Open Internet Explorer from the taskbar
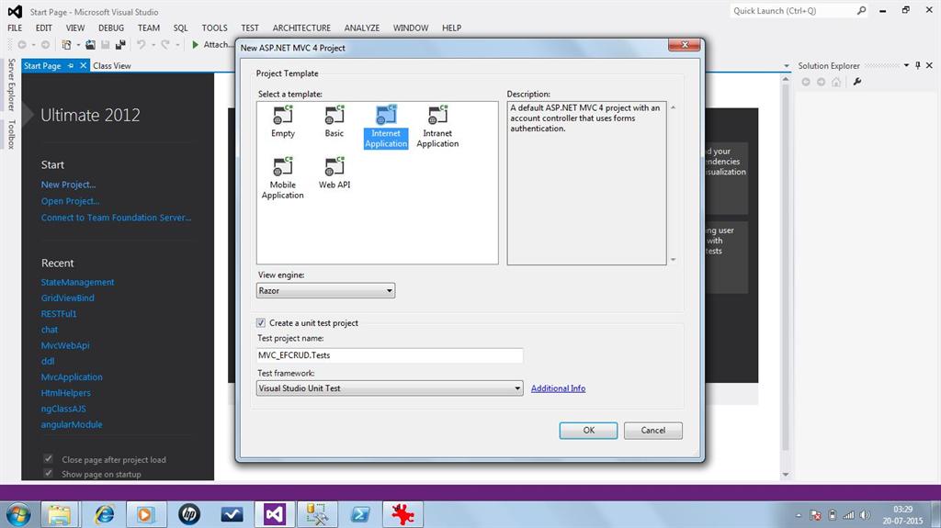Image resolution: width=941 pixels, height=528 pixels. click(105, 514)
